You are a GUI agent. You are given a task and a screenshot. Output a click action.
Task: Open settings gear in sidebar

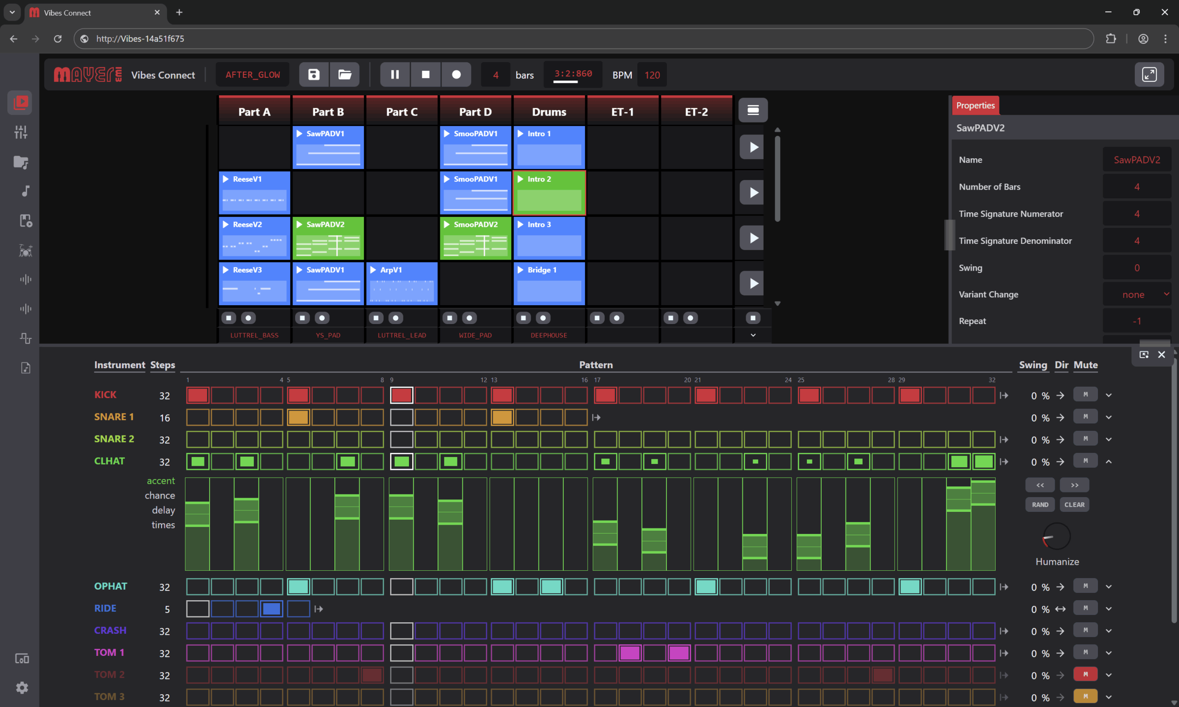[x=22, y=688]
